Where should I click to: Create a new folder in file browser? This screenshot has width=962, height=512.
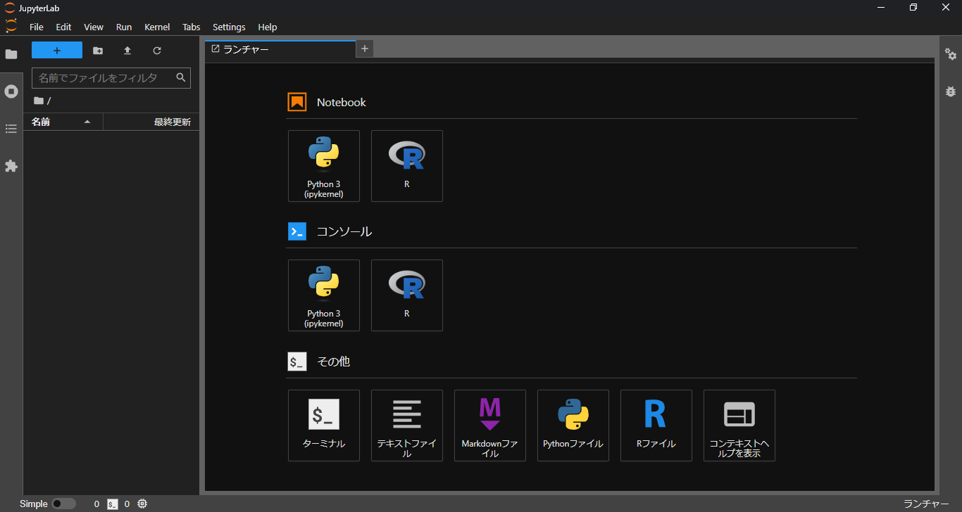[x=98, y=51]
